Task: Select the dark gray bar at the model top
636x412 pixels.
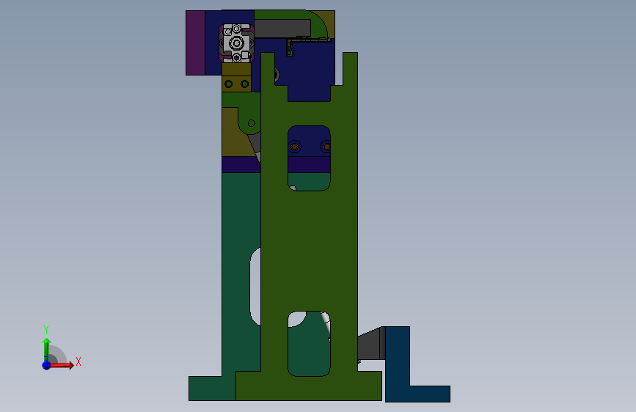Action: (x=282, y=28)
